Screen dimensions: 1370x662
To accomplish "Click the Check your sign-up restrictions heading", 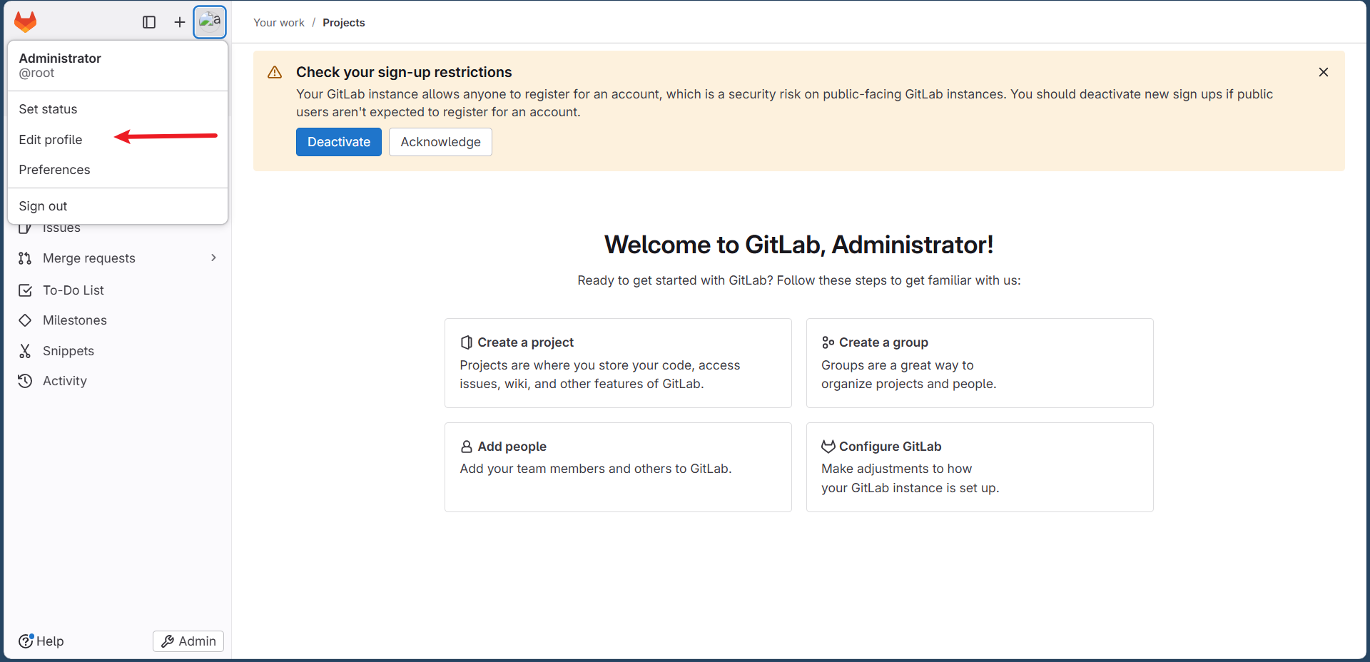I will (x=404, y=72).
